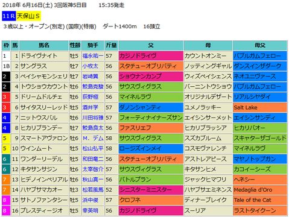
Task: Select horse name プレスティージオ
Action: (42, 210)
